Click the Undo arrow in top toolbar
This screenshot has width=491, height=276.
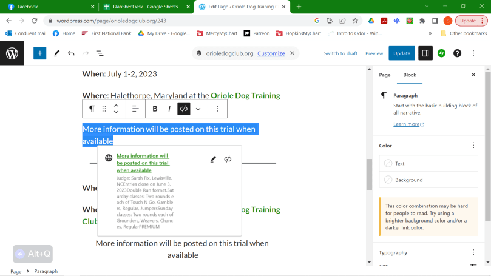71,53
